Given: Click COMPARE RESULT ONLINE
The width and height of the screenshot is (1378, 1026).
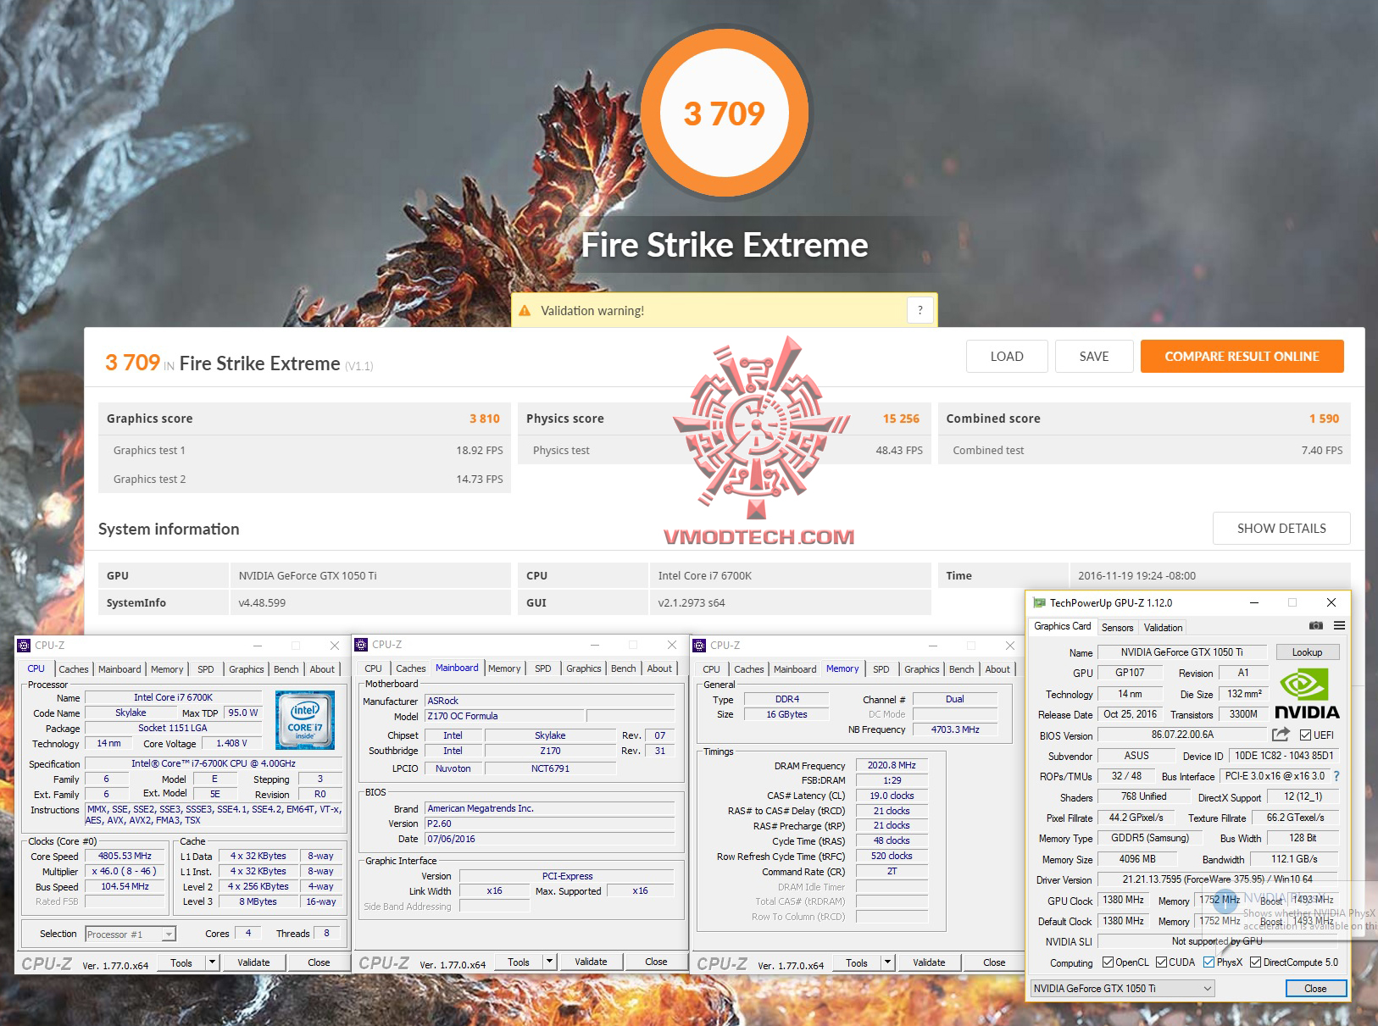Looking at the screenshot, I should pyautogui.click(x=1242, y=357).
